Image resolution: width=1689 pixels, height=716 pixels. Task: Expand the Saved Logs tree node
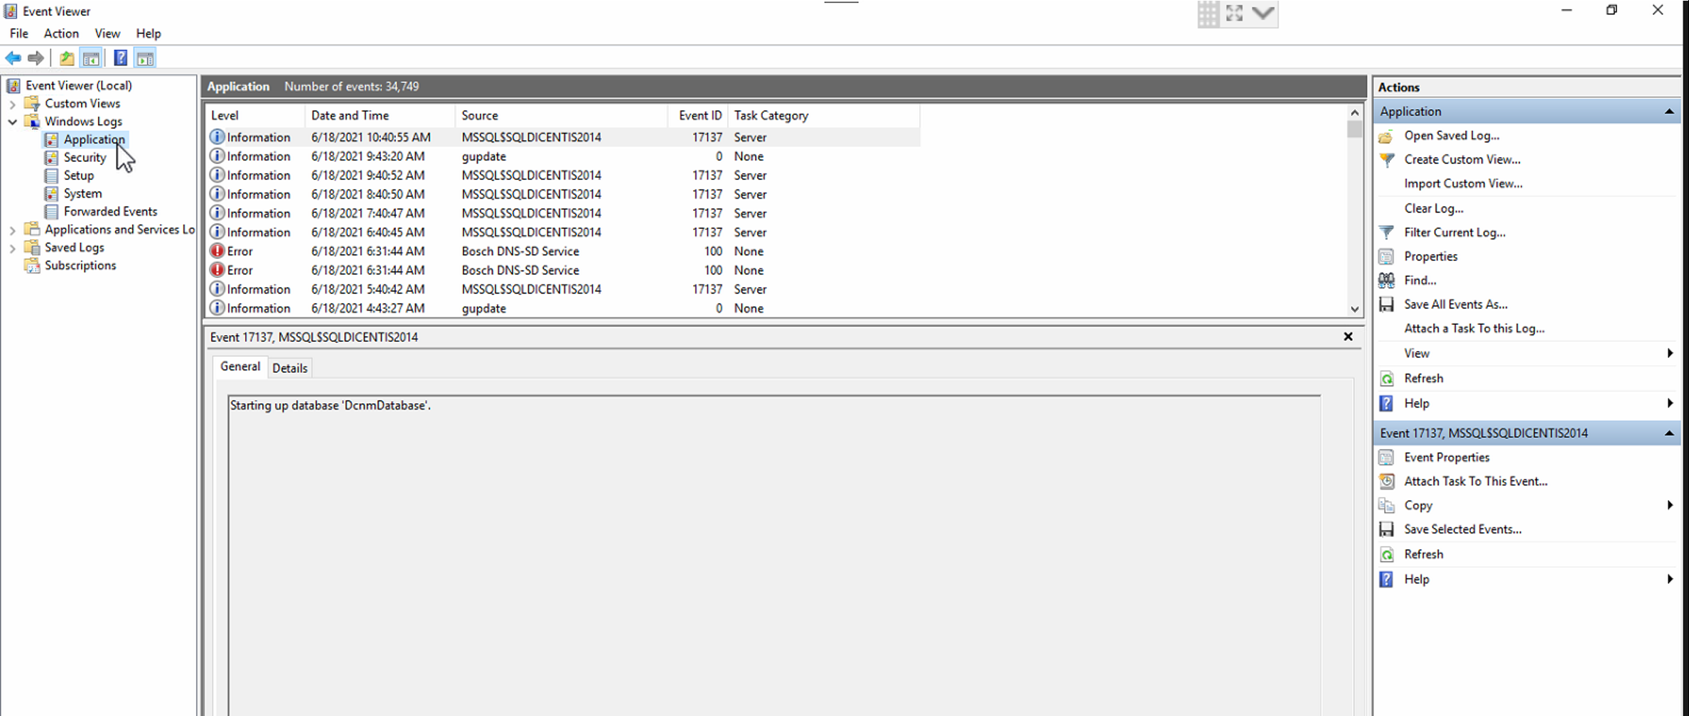[12, 248]
